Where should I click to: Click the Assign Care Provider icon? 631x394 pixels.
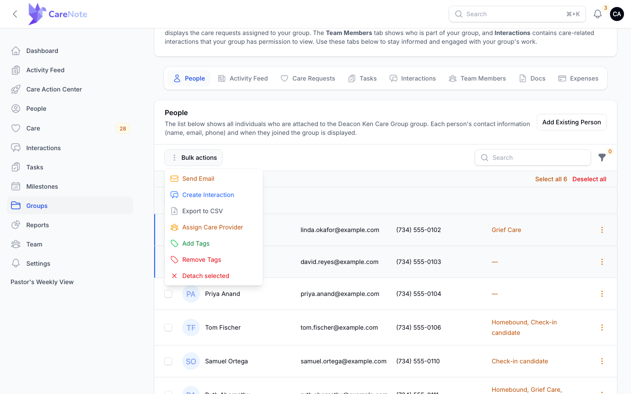174,227
